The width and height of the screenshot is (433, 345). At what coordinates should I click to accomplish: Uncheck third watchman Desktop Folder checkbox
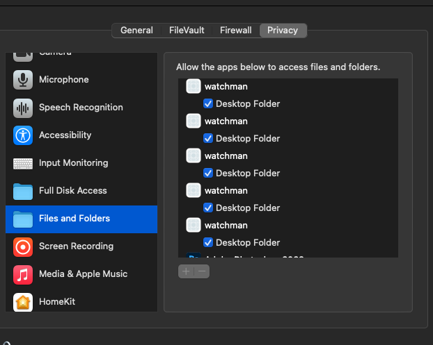pyautogui.click(x=208, y=173)
